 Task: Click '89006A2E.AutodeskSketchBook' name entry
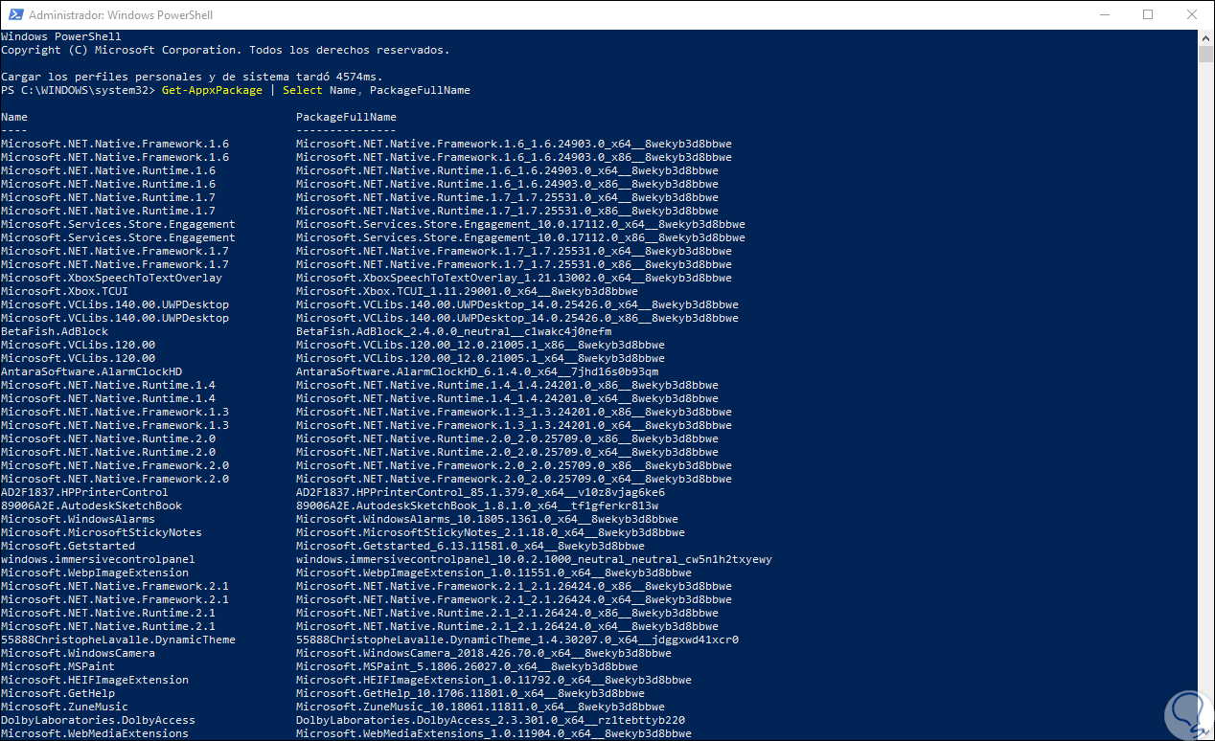(91, 505)
